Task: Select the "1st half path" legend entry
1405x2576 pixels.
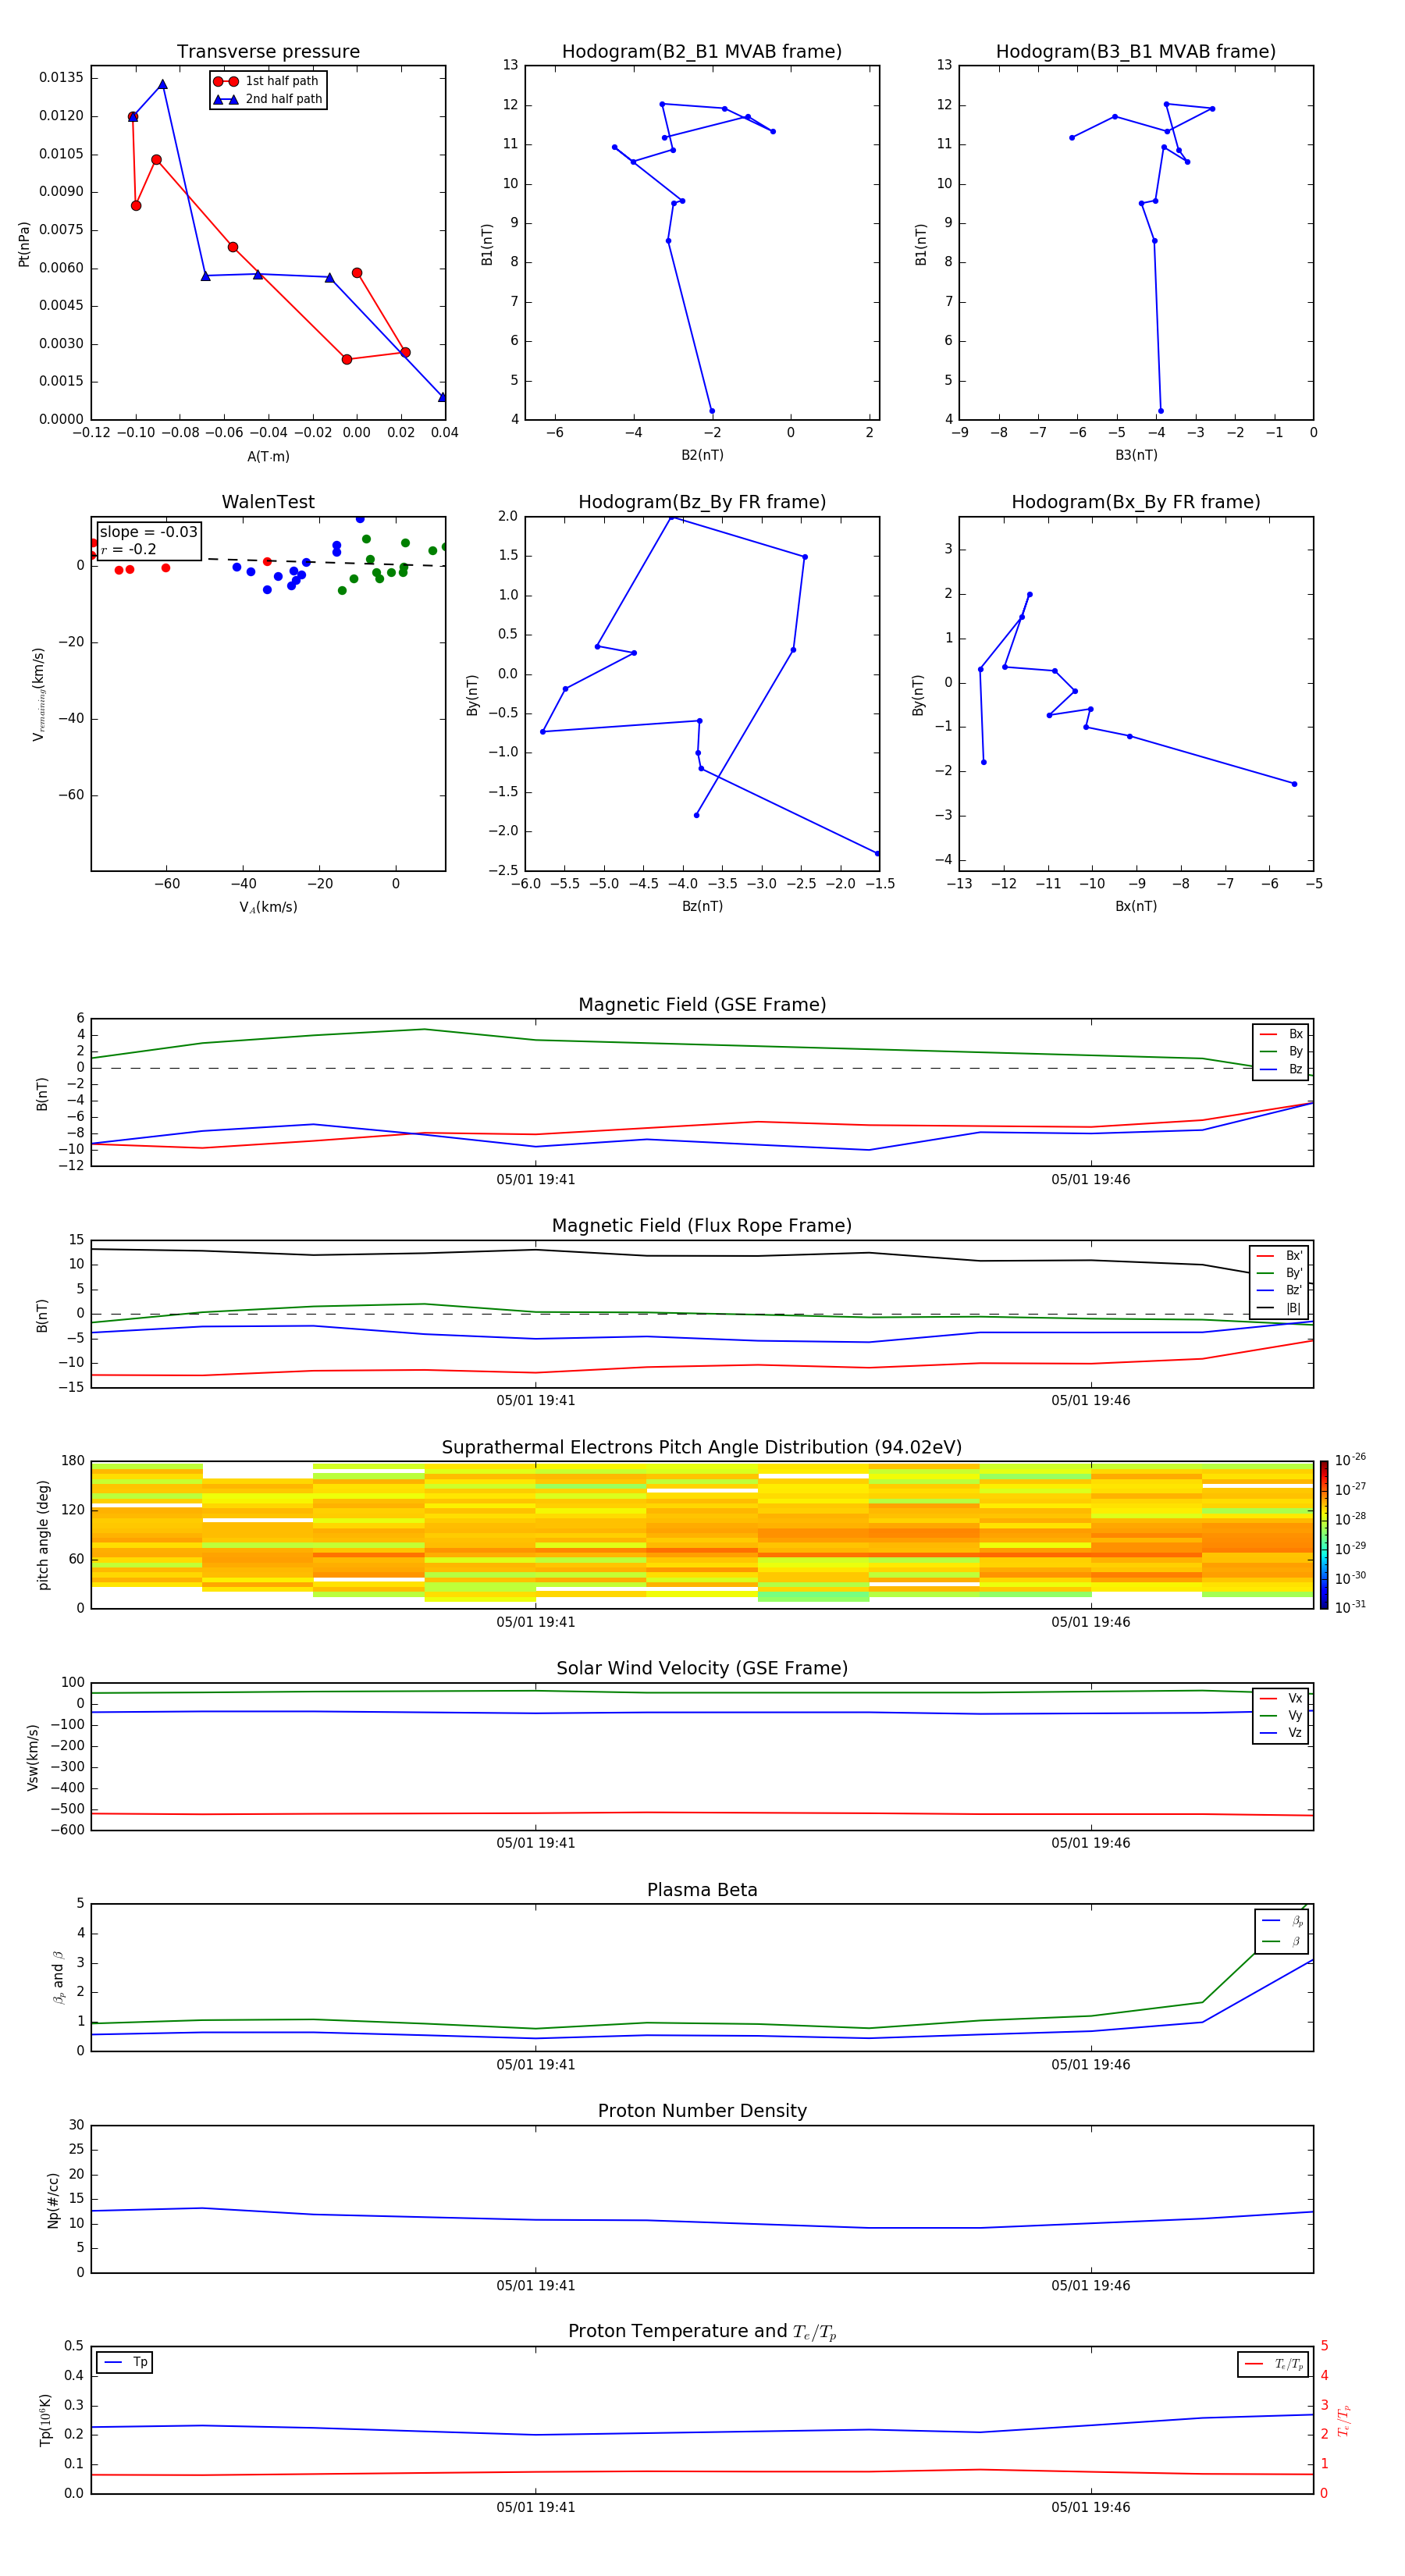Action: 267,81
